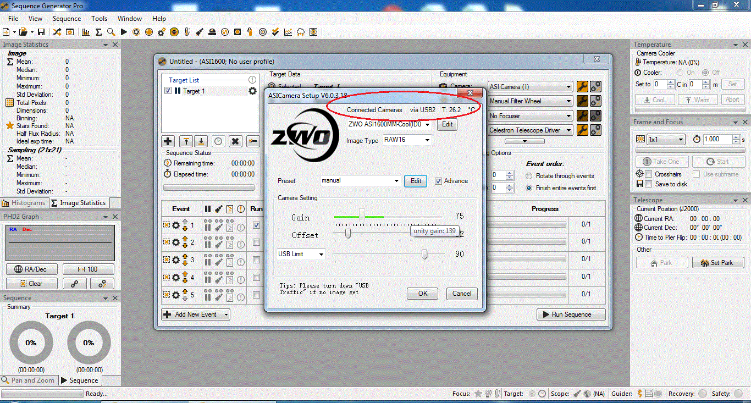Click the Edit button beside Preset
The width and height of the screenshot is (751, 403).
[x=416, y=181]
